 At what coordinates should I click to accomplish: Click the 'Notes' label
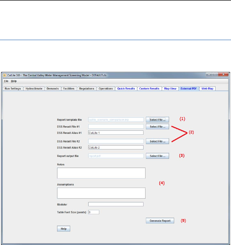click(x=61, y=164)
